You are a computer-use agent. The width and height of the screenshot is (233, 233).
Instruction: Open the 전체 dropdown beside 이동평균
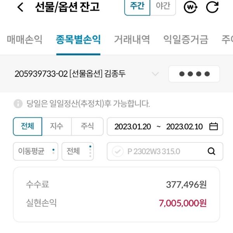tap(78, 151)
